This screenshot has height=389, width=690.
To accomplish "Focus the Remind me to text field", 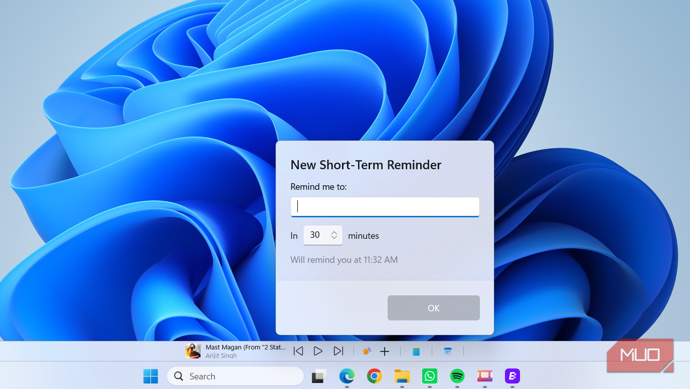I will (385, 207).
